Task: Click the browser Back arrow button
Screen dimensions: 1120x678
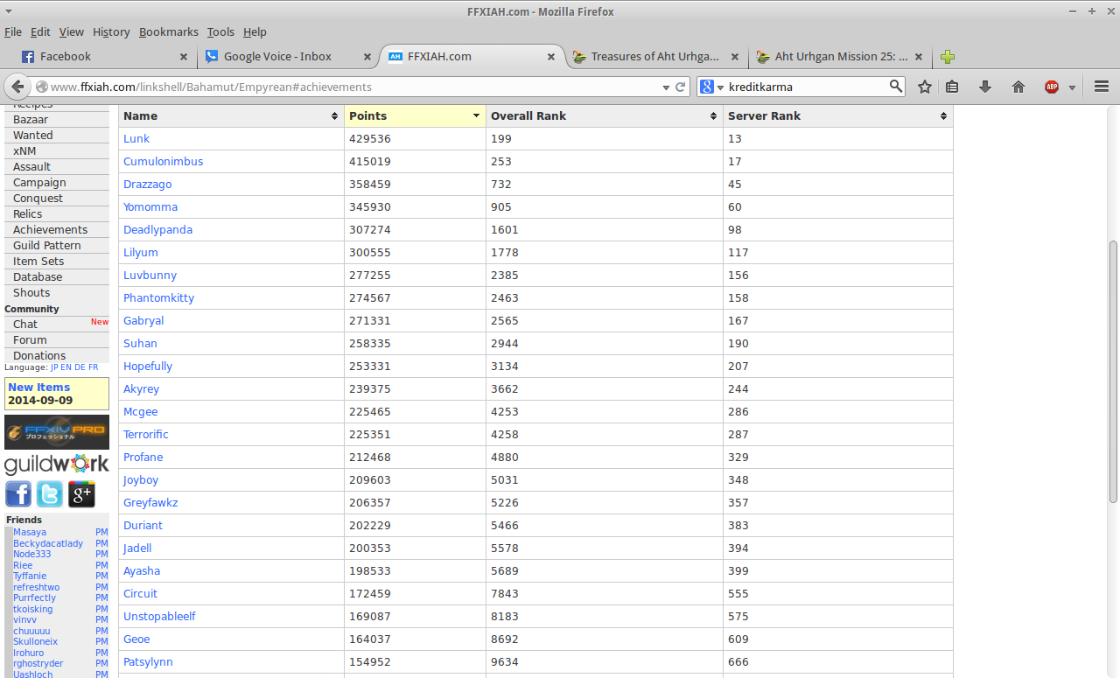Action: point(17,87)
